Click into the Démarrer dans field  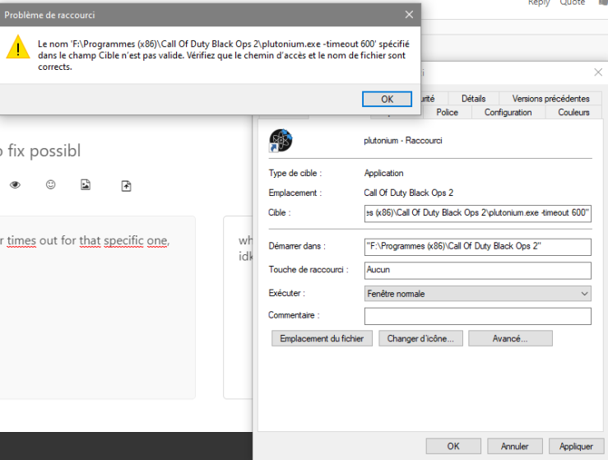478,247
